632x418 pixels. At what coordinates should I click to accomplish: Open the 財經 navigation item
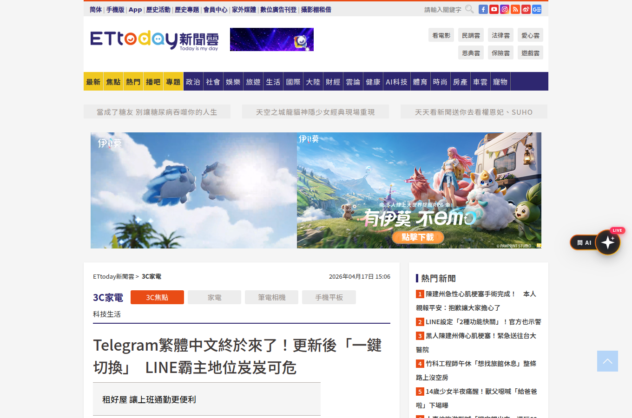333,82
